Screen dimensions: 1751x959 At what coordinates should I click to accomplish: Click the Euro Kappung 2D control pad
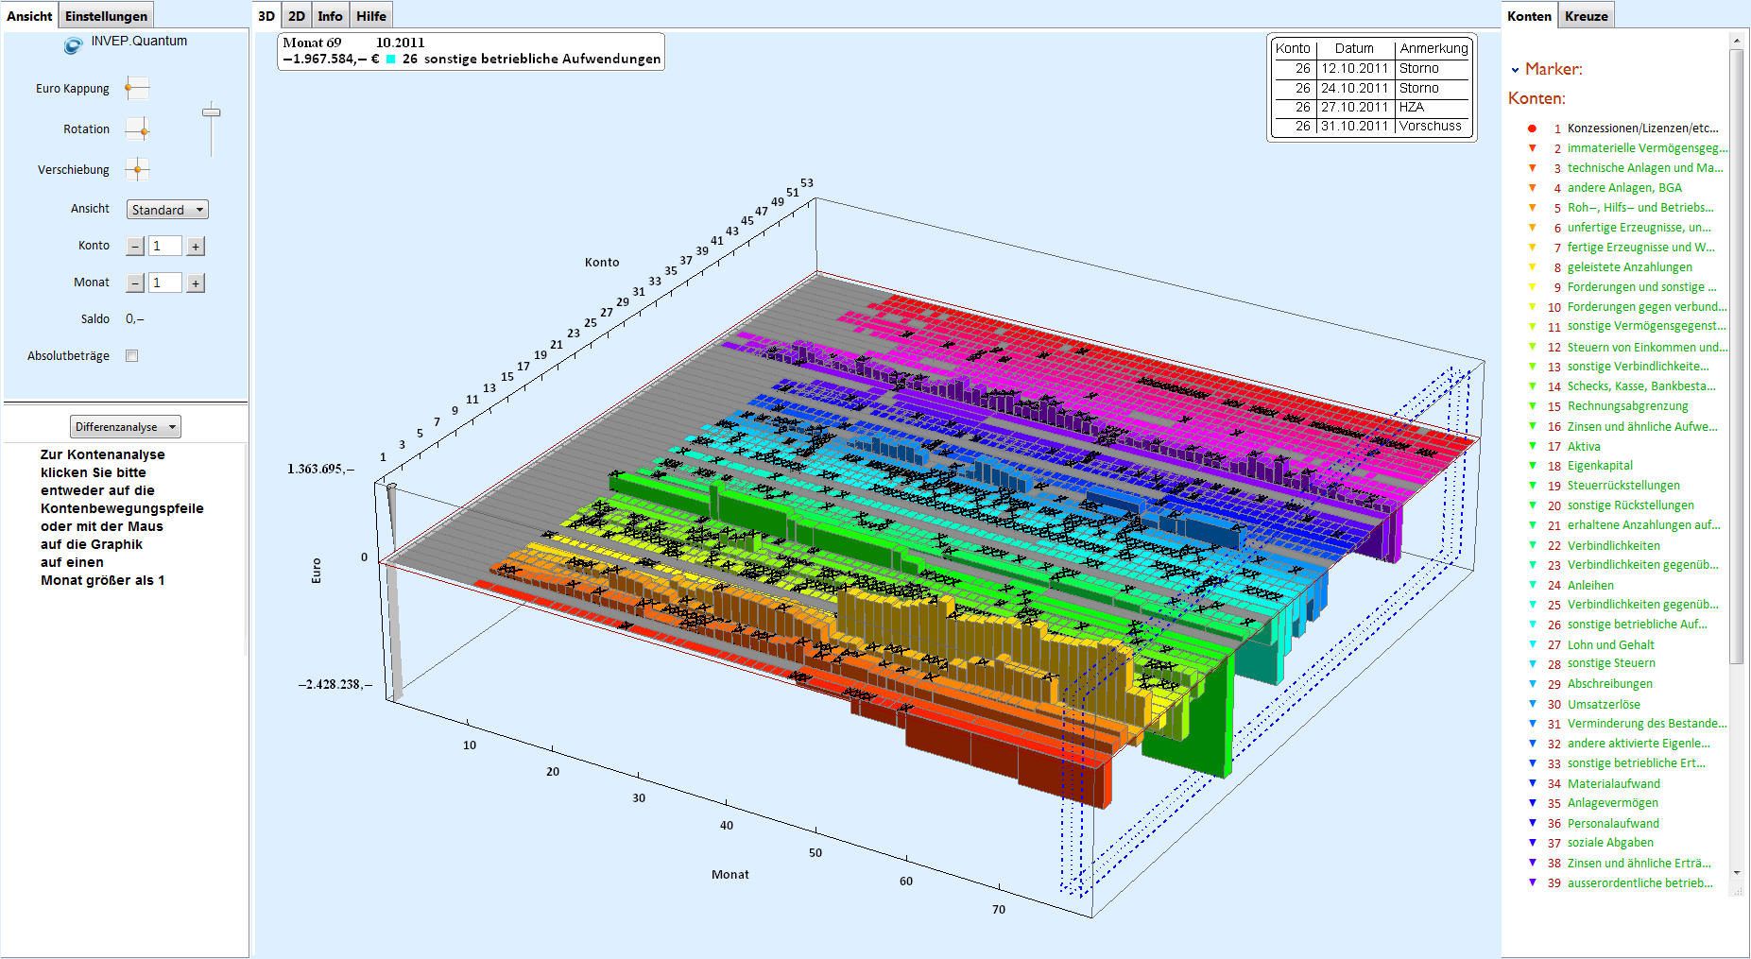click(x=137, y=88)
